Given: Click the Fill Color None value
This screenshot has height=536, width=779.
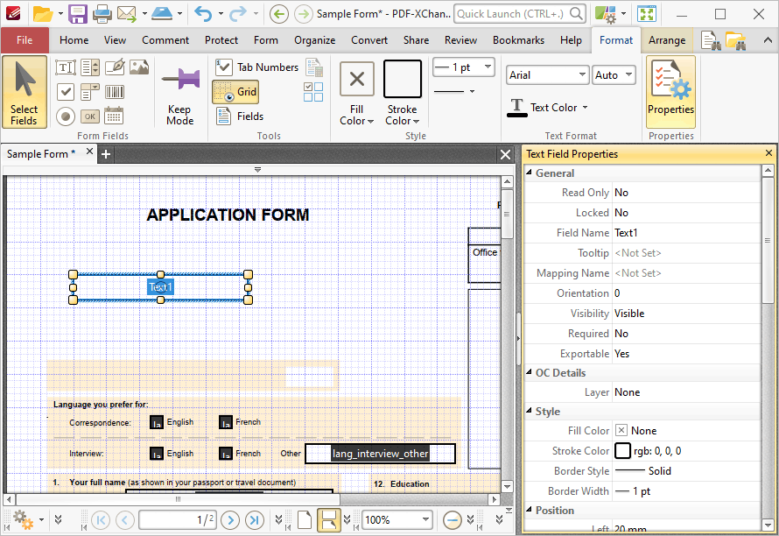Looking at the screenshot, I should point(686,431).
